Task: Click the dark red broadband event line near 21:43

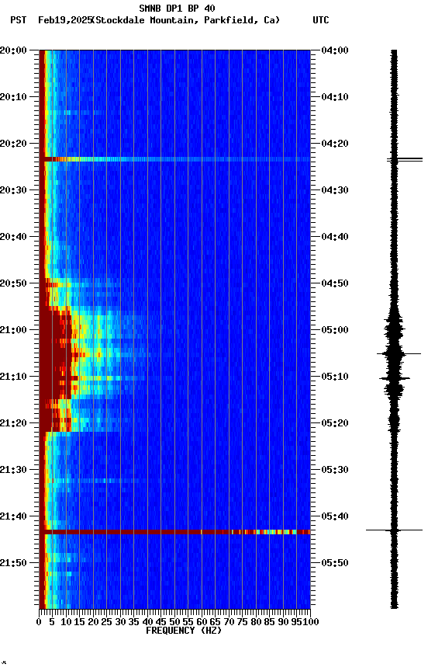Action: pos(174,532)
